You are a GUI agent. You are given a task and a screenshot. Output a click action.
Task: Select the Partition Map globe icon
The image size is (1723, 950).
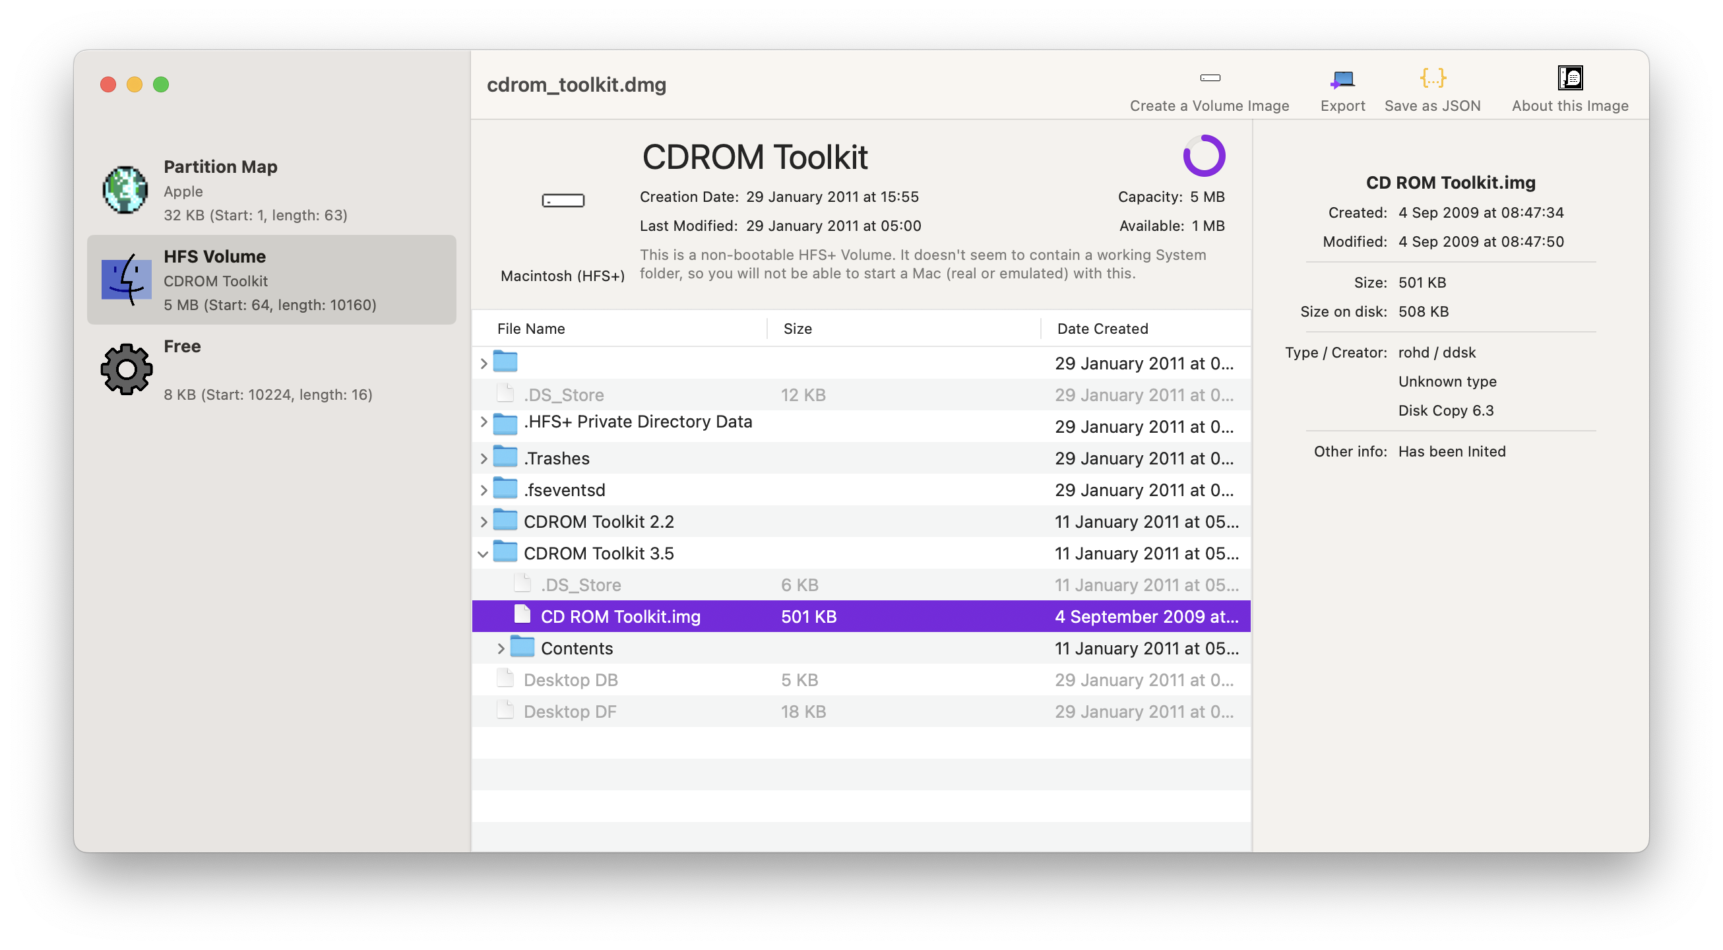(125, 190)
